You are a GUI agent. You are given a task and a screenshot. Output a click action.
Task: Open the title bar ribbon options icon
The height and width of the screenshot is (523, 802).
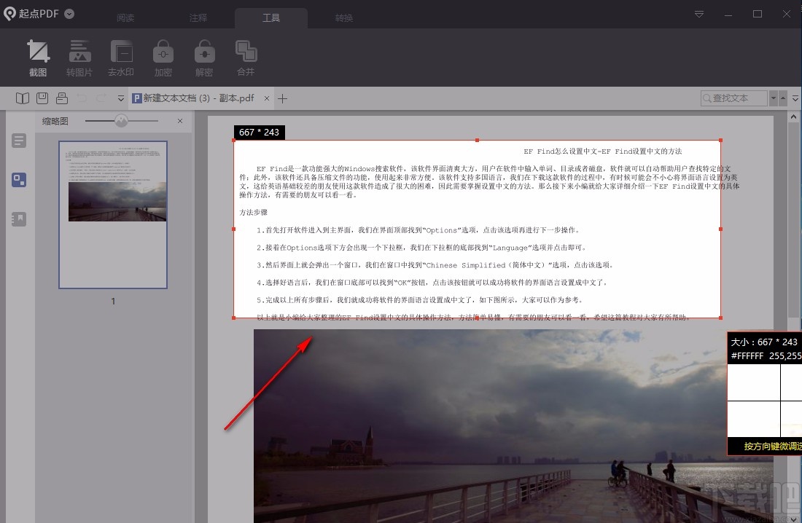click(x=699, y=14)
